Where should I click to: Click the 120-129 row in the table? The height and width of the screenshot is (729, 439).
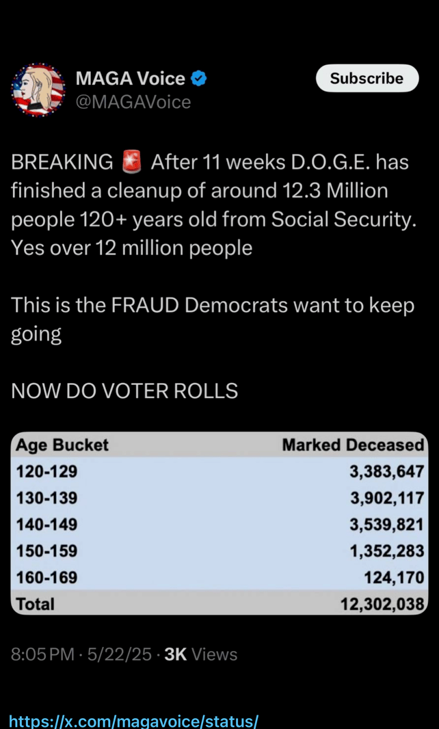tap(219, 471)
